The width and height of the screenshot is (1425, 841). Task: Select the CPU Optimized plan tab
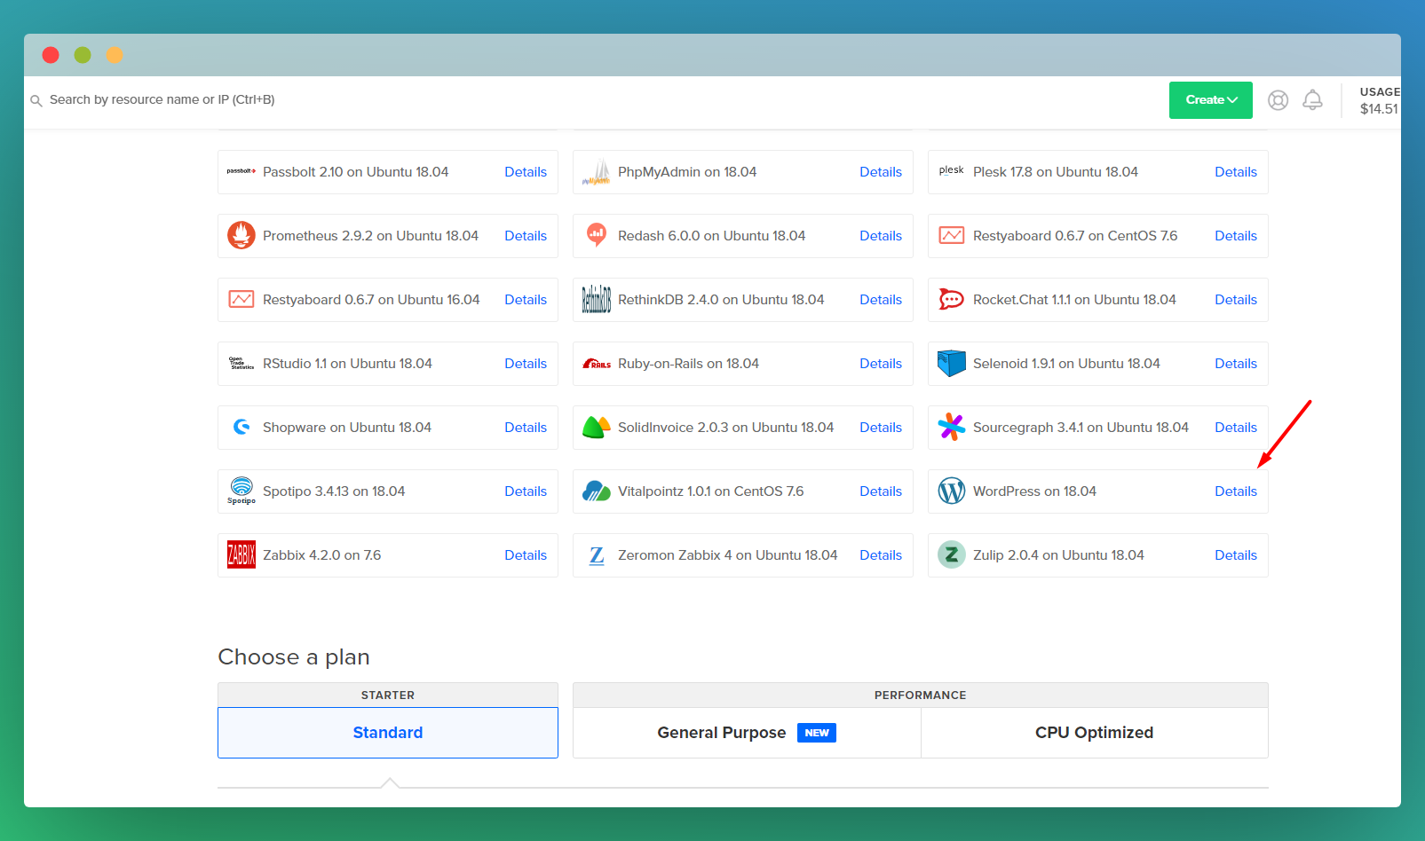pos(1095,733)
